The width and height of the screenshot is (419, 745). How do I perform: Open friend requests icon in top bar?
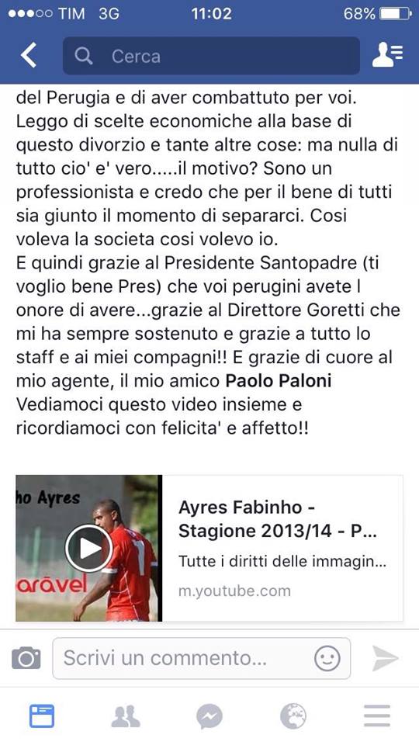(388, 55)
